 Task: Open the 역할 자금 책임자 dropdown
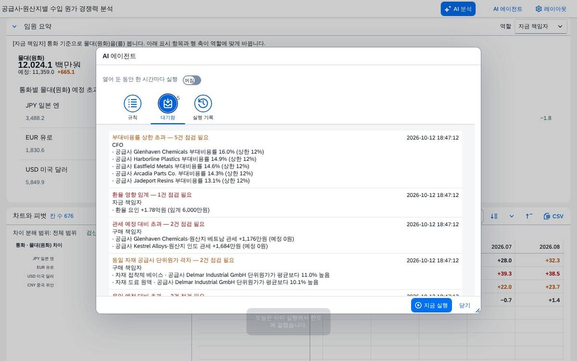(x=541, y=26)
